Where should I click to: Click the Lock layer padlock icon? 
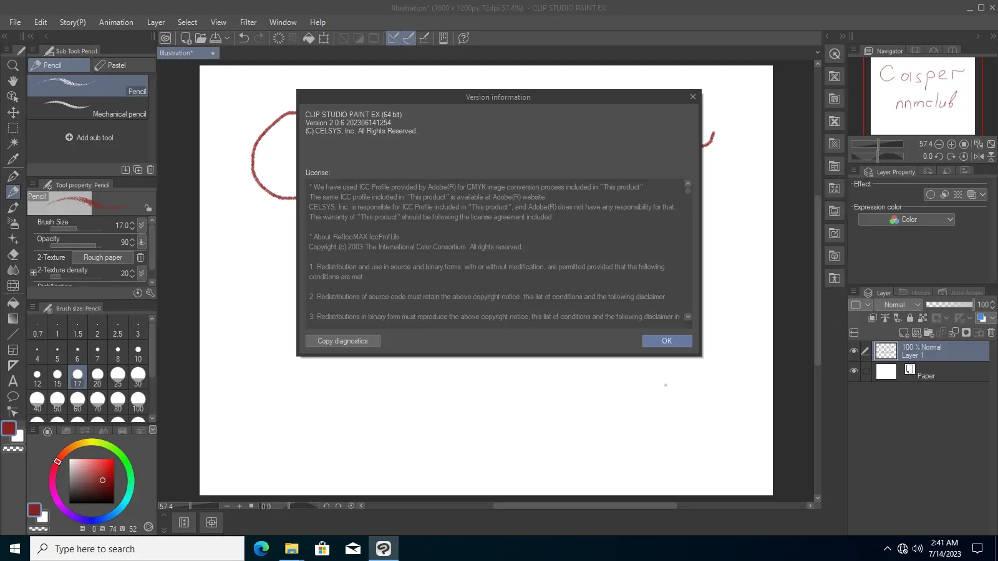[909, 318]
